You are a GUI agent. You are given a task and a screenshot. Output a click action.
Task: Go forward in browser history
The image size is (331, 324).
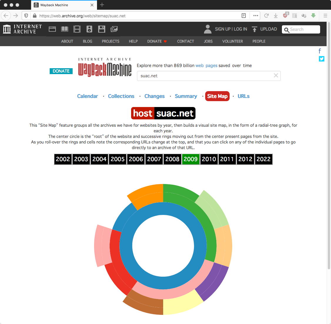pyautogui.click(x=16, y=16)
